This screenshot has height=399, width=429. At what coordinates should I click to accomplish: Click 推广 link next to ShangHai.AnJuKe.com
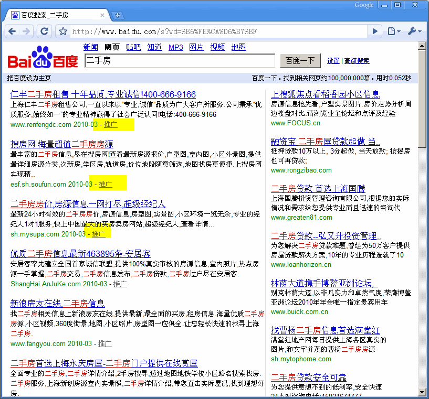[120, 284]
